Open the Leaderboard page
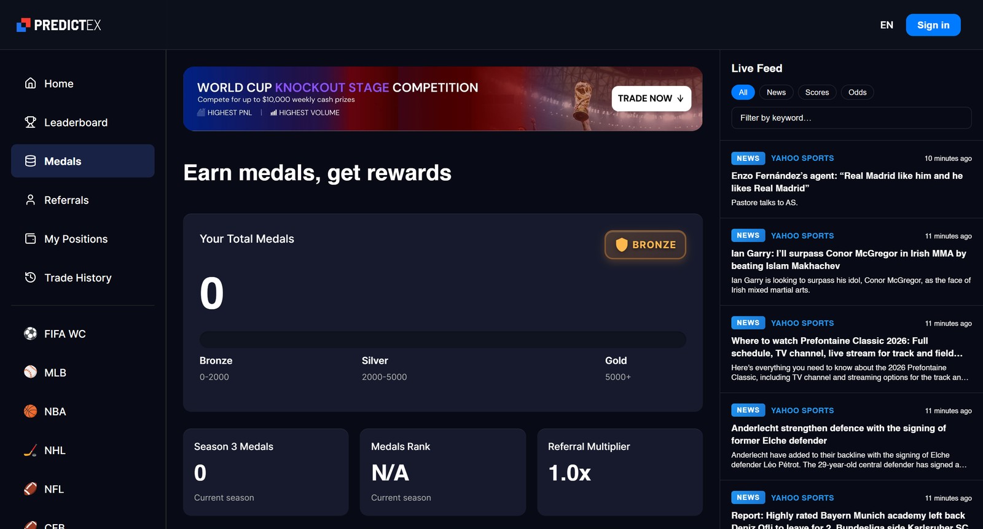983x529 pixels. [82, 122]
